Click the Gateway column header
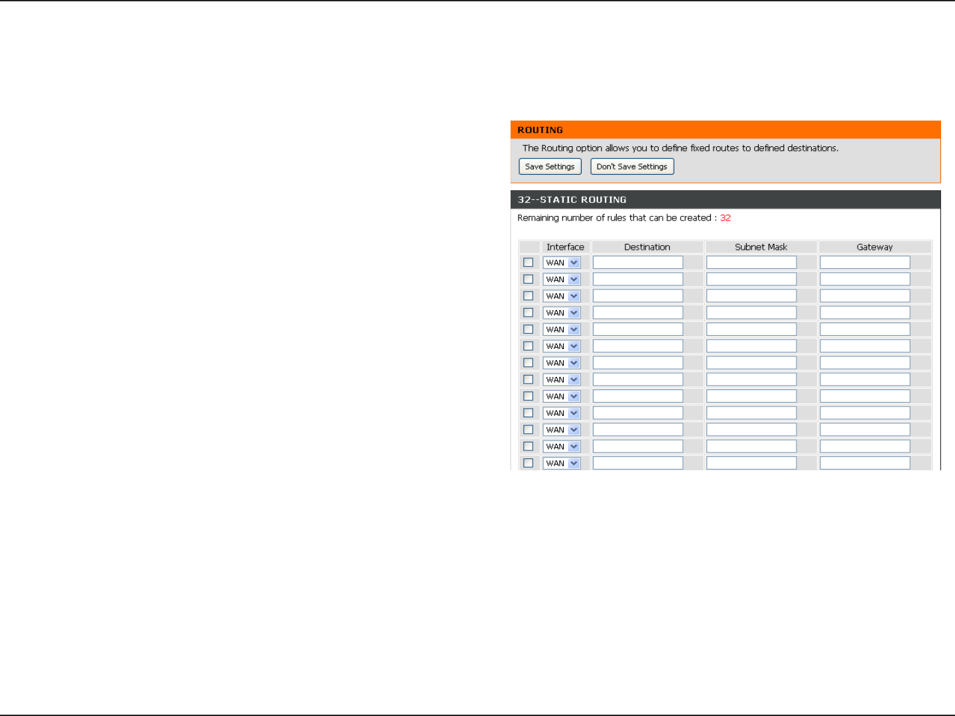955x716 pixels. coord(875,247)
